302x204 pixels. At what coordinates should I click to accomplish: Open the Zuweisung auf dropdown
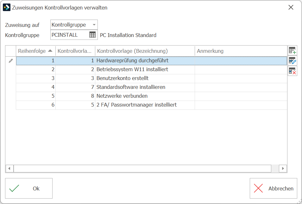pyautogui.click(x=74, y=25)
